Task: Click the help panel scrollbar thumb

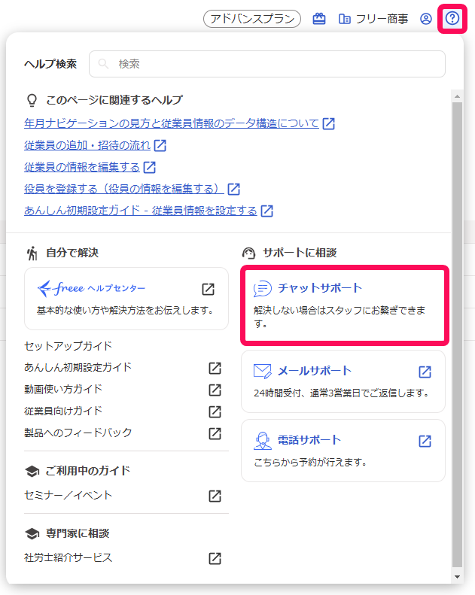Action: (x=457, y=335)
